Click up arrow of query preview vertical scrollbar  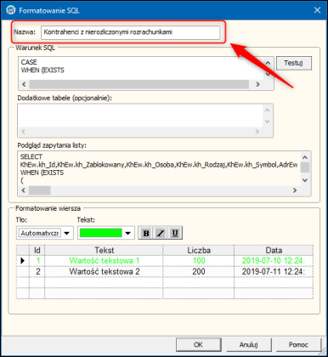(x=305, y=157)
